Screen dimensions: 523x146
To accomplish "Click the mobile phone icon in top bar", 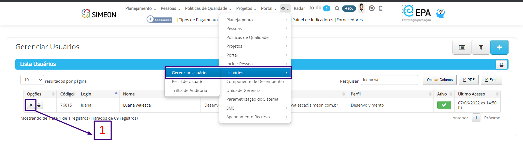I will click(x=381, y=8).
